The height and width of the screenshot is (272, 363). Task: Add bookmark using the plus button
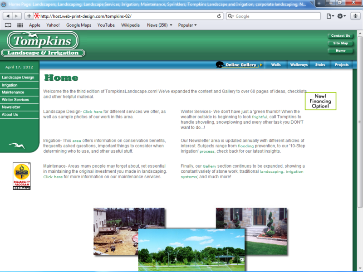click(x=29, y=16)
